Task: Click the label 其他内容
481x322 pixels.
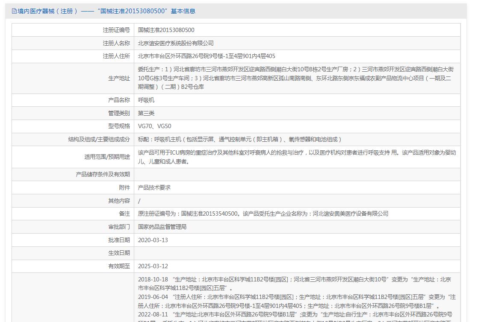Action: 119,201
